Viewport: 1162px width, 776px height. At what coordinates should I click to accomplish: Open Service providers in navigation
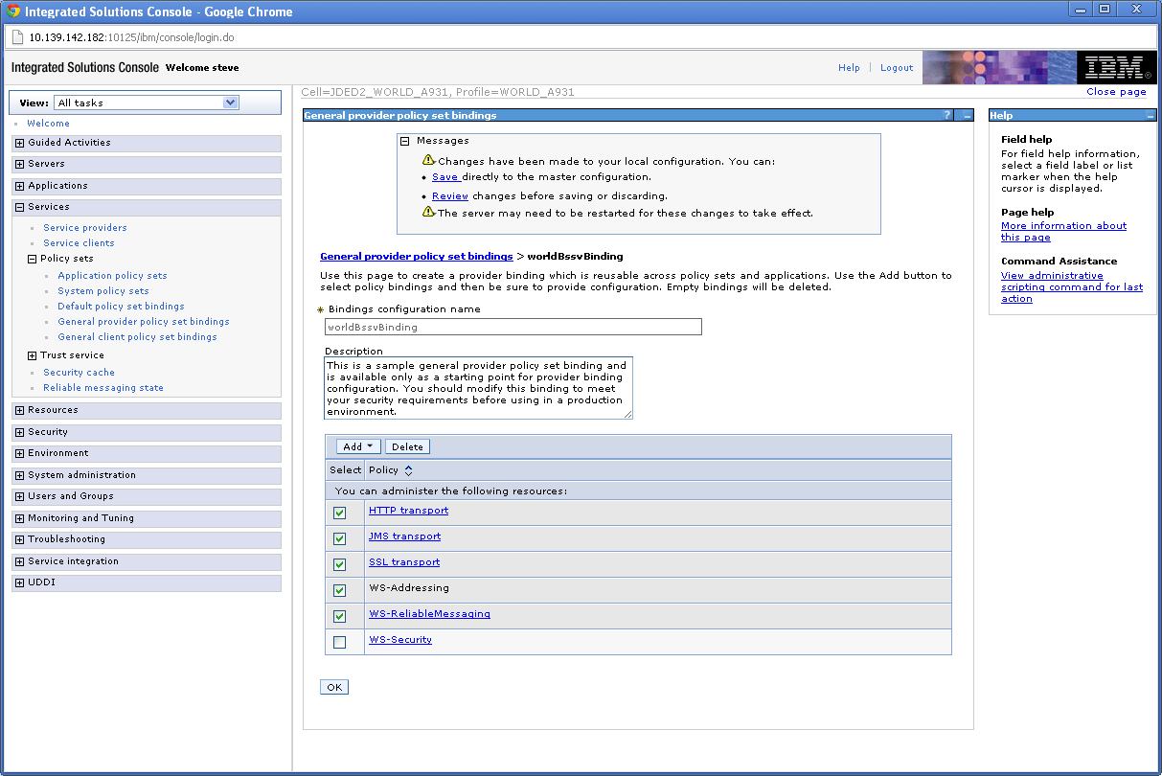(x=85, y=228)
